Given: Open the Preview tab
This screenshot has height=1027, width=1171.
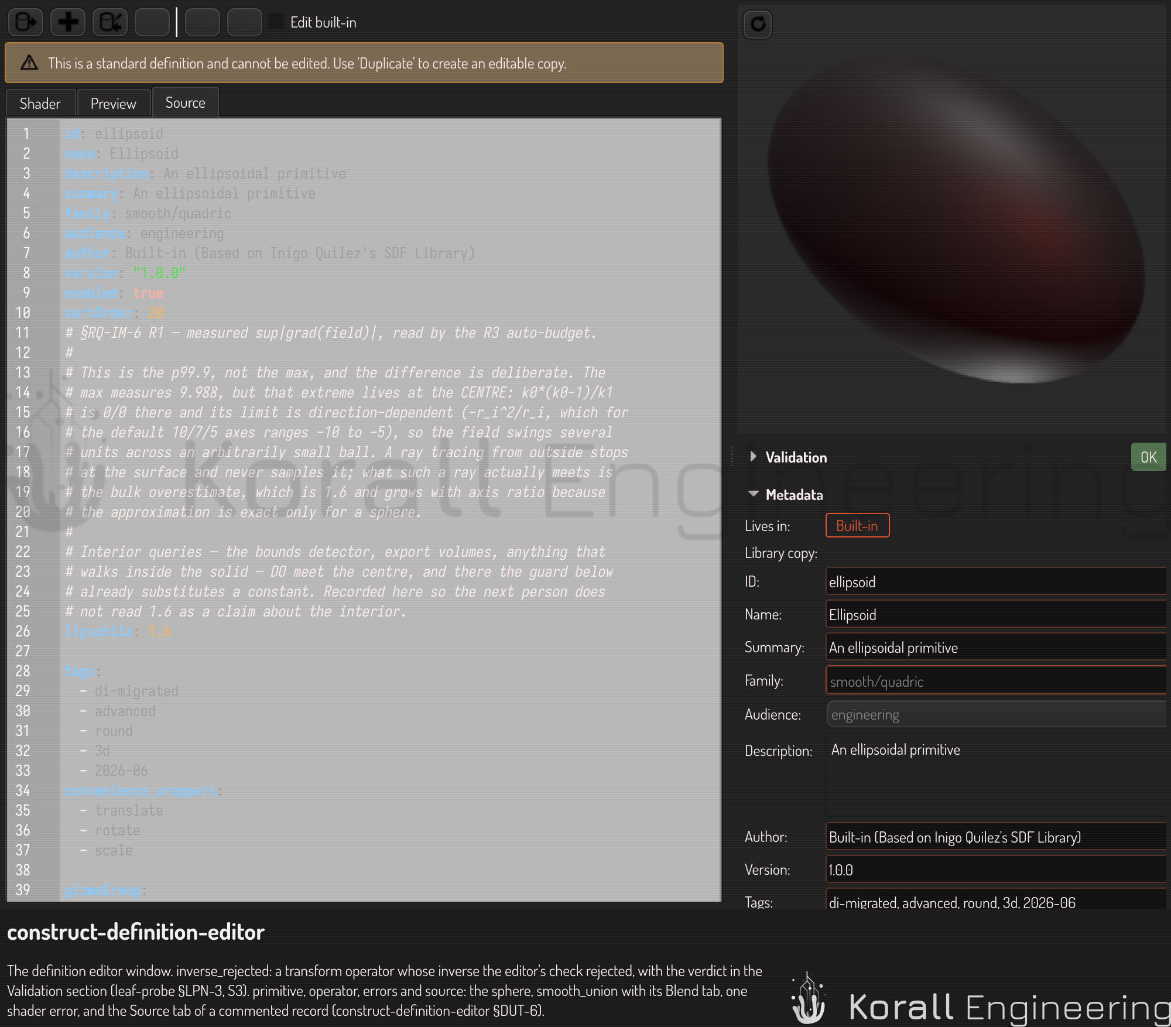Looking at the screenshot, I should pos(114,104).
